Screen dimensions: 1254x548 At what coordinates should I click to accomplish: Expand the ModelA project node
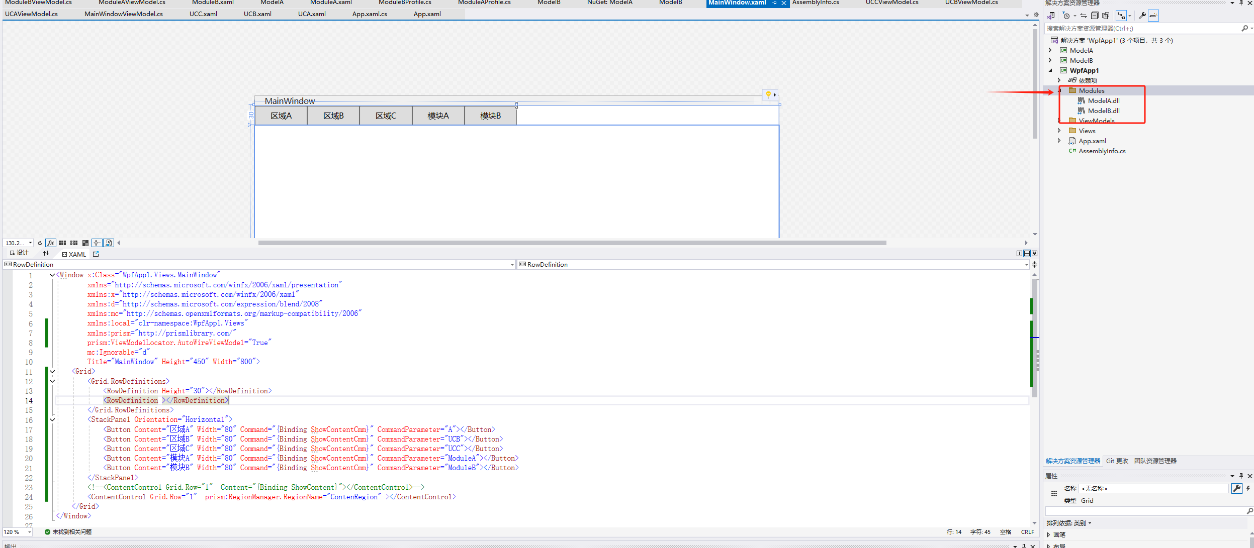pyautogui.click(x=1050, y=50)
